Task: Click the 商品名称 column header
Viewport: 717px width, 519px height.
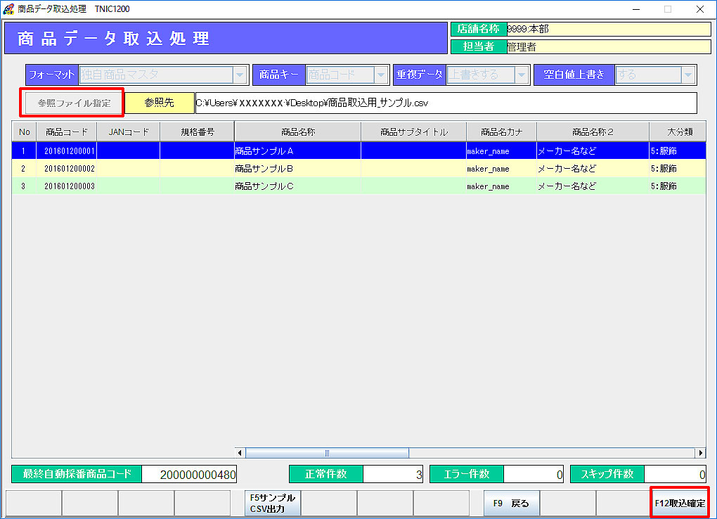Action: coord(297,132)
